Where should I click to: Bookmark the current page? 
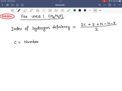17,5
